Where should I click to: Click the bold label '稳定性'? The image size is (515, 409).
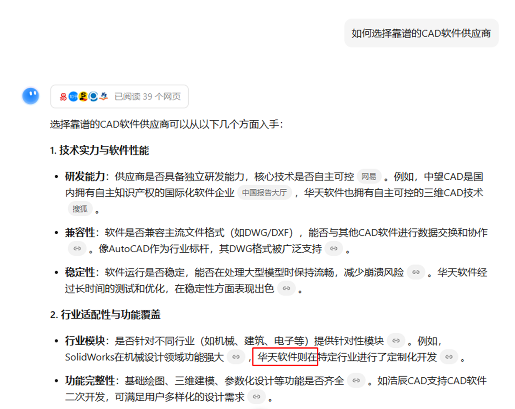(80, 272)
